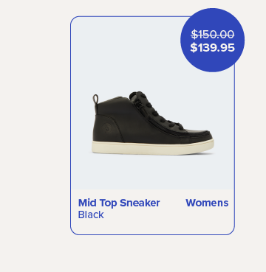The image size is (266, 272).
Task: Click the crossed-out $150.00 original price
Action: click(x=213, y=35)
